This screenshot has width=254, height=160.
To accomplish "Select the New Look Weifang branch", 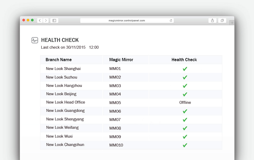I will point(62,127).
